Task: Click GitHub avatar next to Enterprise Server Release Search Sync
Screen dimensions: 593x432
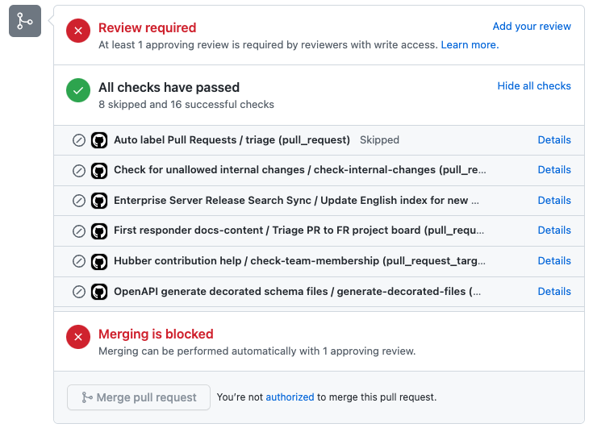Action: click(x=99, y=201)
